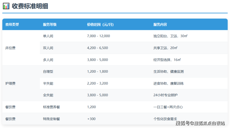Click the 特殊定制餐 meal cell
This screenshot has width=230, height=128.
(51, 119)
